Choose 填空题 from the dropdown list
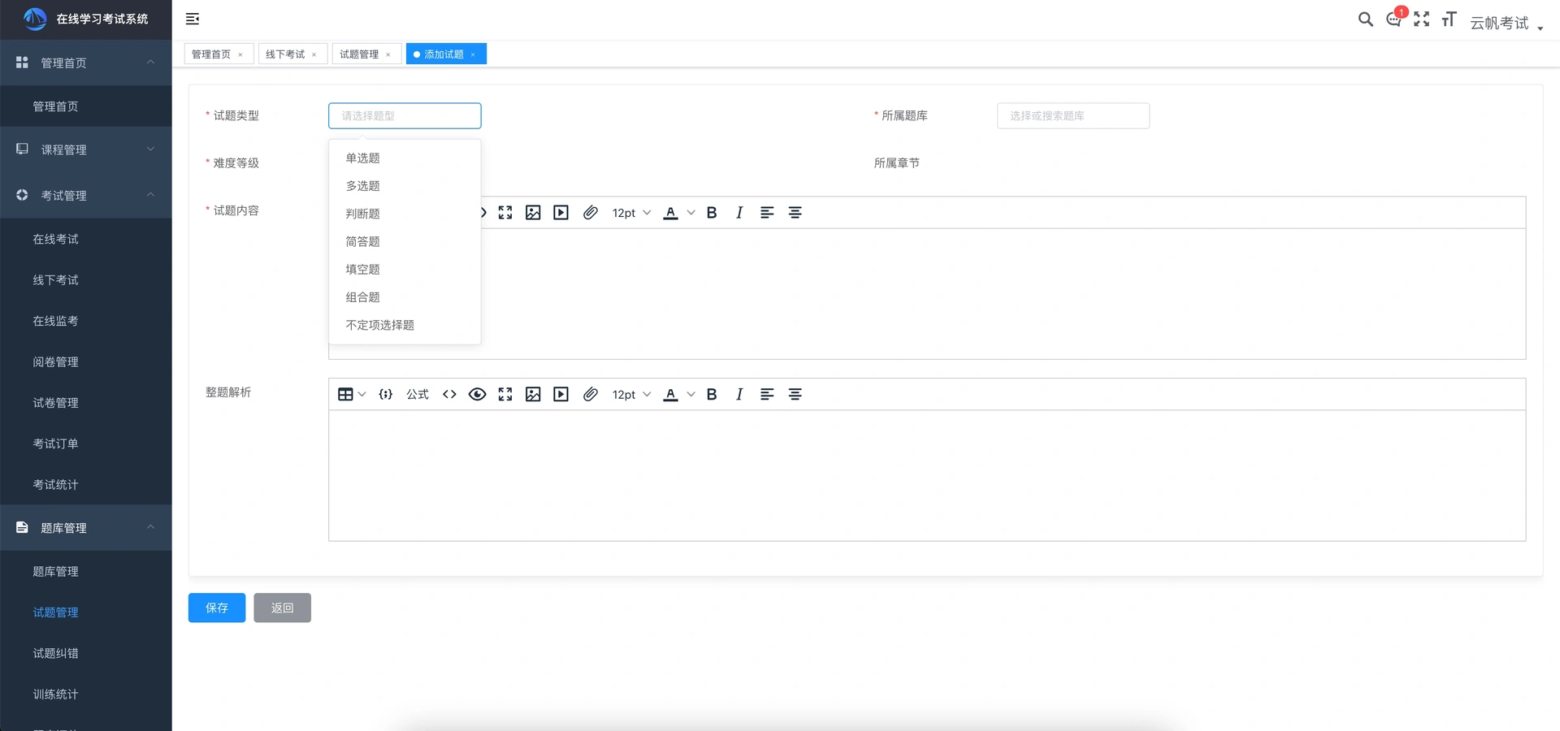Screen dimensions: 1560x731 point(405,269)
